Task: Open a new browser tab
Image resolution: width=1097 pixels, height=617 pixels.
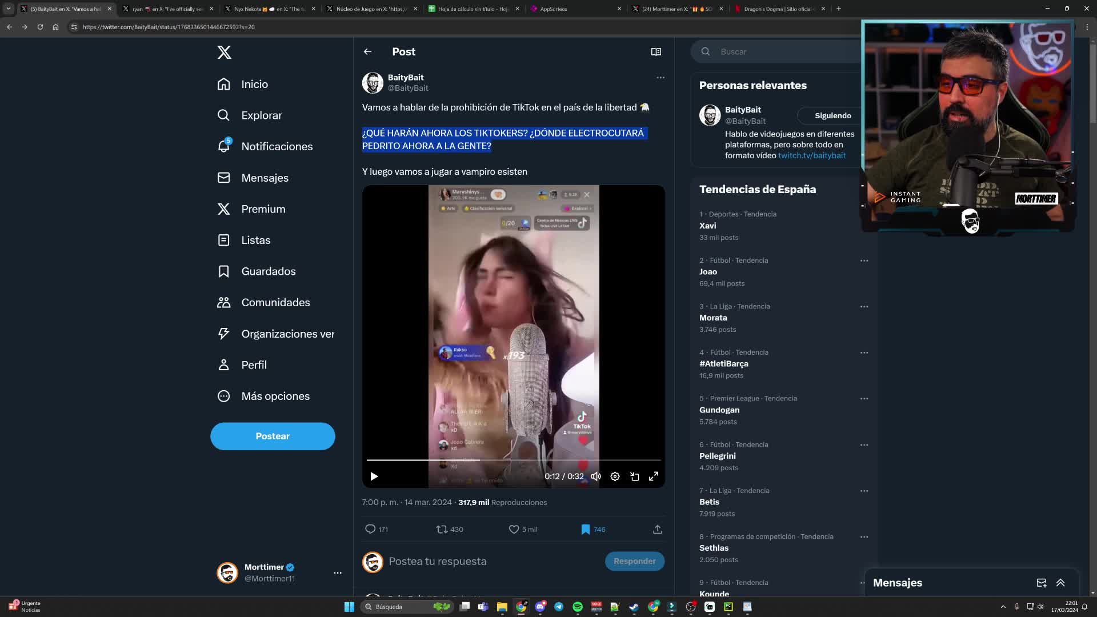Action: (x=839, y=9)
